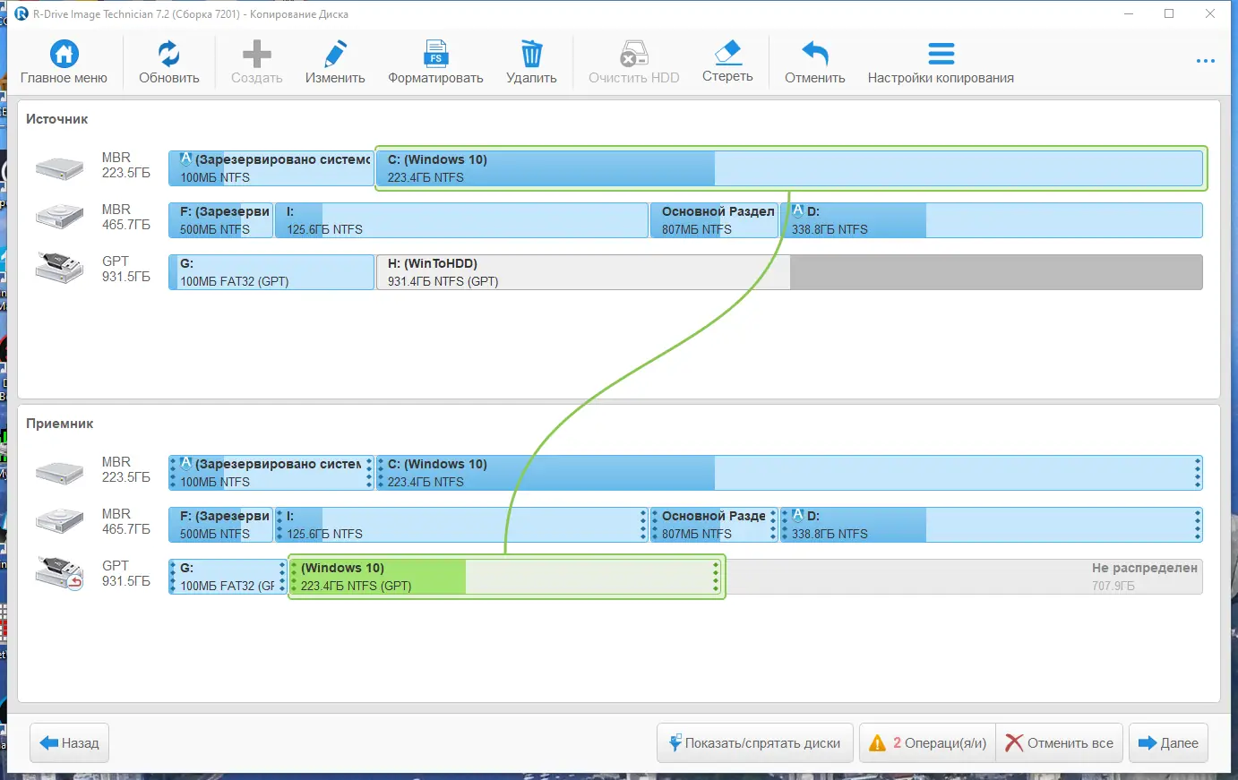Screen dimensions: 1238x780
Task: Click the Удалить trash icon
Action: click(x=531, y=54)
